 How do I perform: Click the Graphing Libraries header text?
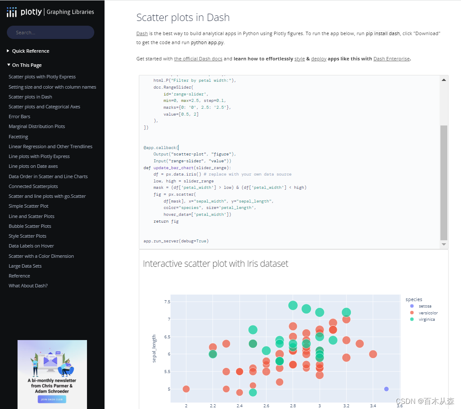70,12
